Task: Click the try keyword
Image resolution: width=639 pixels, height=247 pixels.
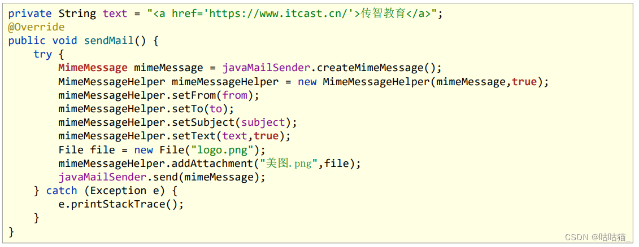Action: pyautogui.click(x=42, y=54)
